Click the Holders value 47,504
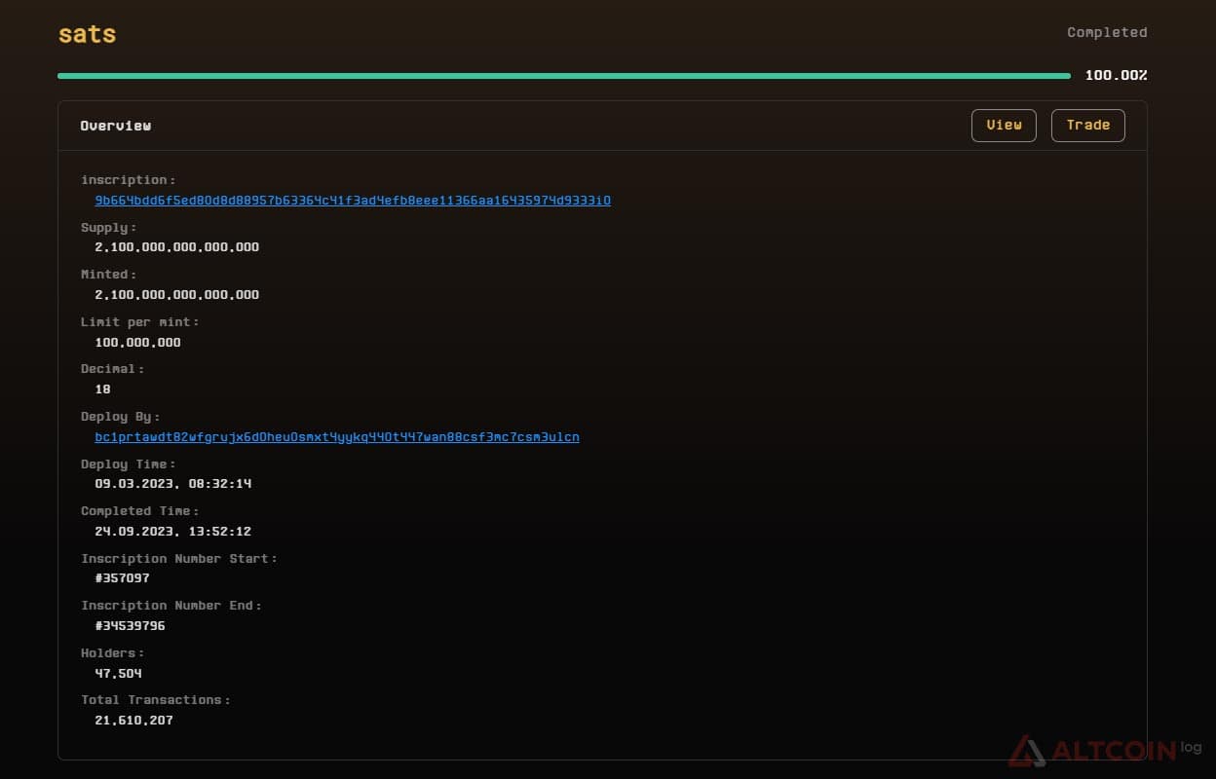The width and height of the screenshot is (1216, 779). [x=118, y=674]
